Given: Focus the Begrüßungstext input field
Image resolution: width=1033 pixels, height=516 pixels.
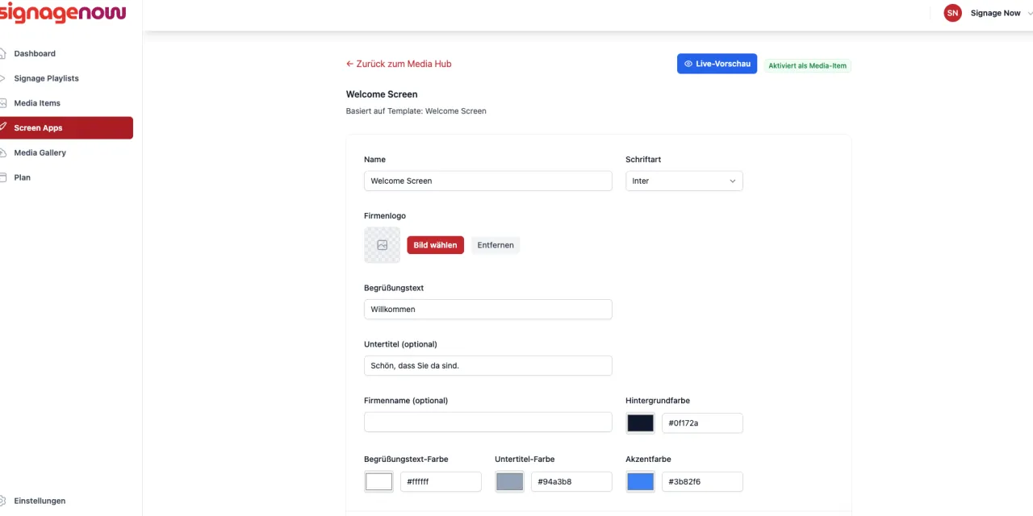Looking at the screenshot, I should coord(488,309).
